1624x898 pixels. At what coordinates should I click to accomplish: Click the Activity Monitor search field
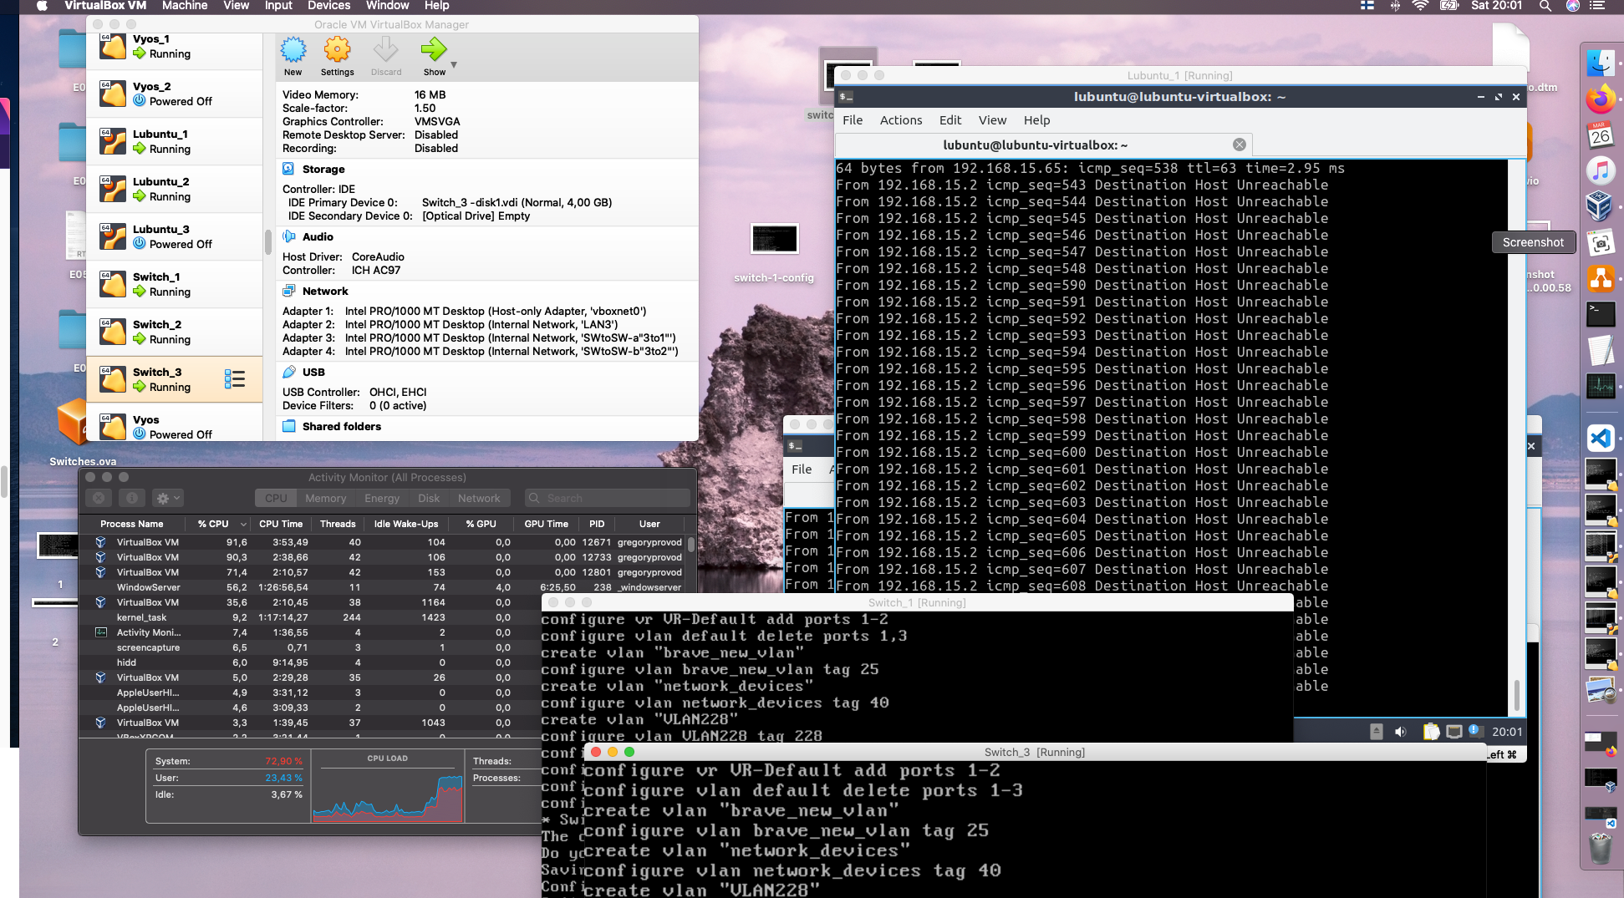[x=608, y=498]
